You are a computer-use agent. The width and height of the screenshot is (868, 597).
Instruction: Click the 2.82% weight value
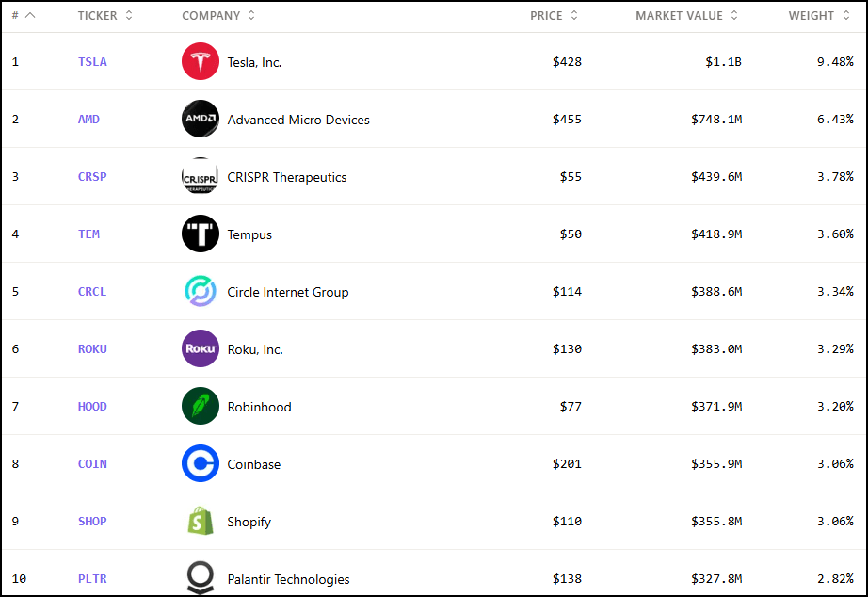[835, 579]
